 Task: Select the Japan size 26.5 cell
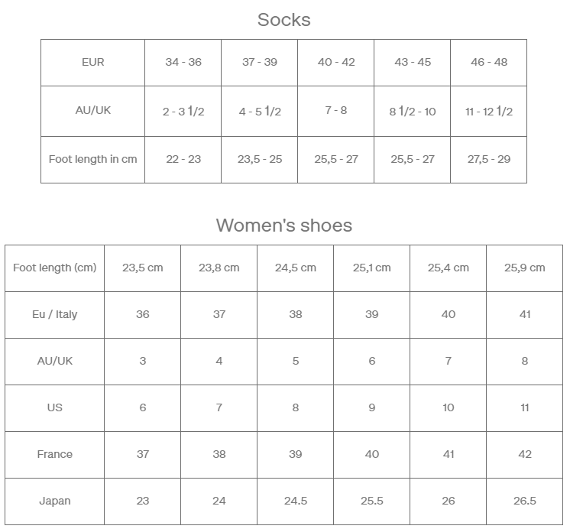click(x=525, y=501)
